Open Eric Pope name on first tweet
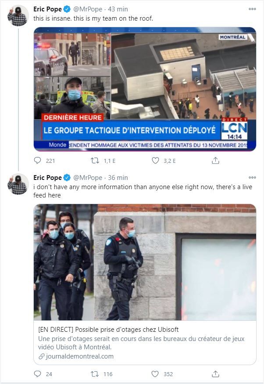Viewport: 264px width, 384px height. 48,9
